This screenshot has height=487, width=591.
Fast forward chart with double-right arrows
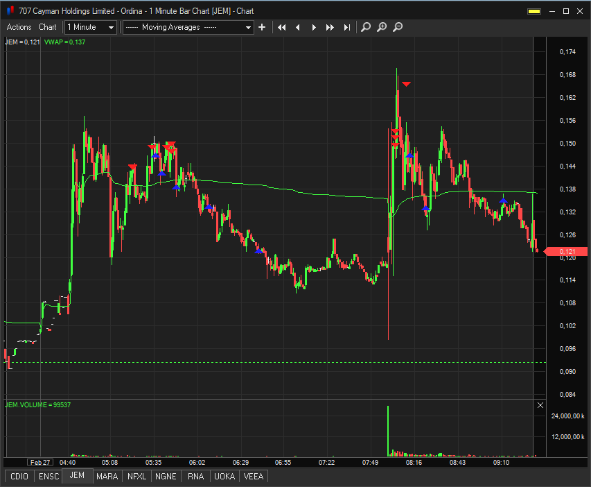[330, 27]
